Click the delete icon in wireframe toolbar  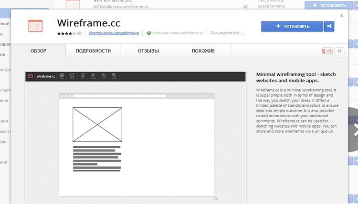coord(93,76)
